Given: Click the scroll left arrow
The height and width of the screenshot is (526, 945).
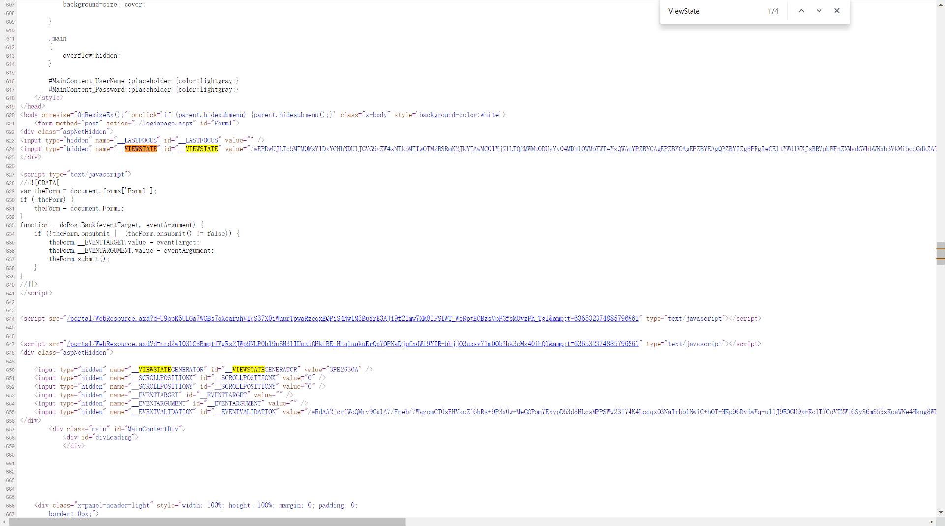Looking at the screenshot, I should pos(4,522).
